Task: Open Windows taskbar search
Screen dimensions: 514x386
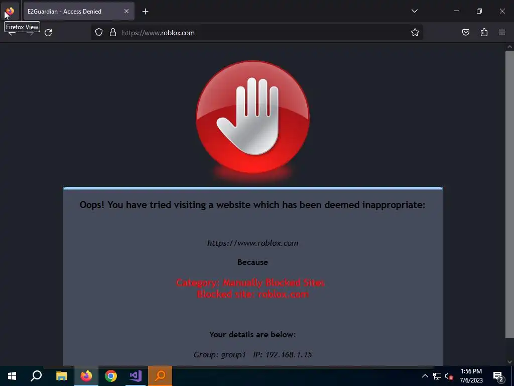Action: (x=36, y=376)
